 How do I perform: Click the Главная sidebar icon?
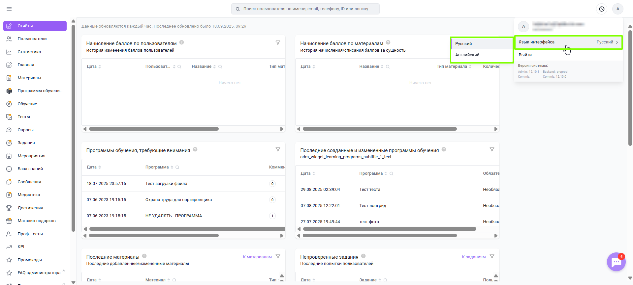pos(9,65)
